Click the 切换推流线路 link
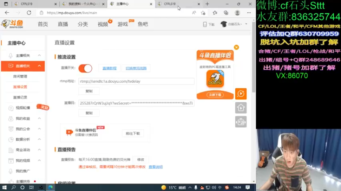341x191 pixels. (136, 68)
